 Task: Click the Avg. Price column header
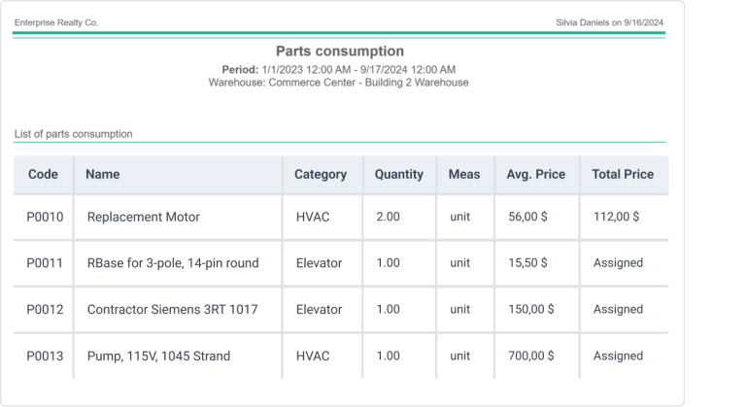click(535, 175)
